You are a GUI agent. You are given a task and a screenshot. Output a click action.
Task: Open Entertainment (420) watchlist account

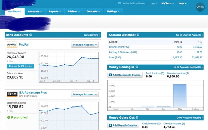tap(120, 47)
